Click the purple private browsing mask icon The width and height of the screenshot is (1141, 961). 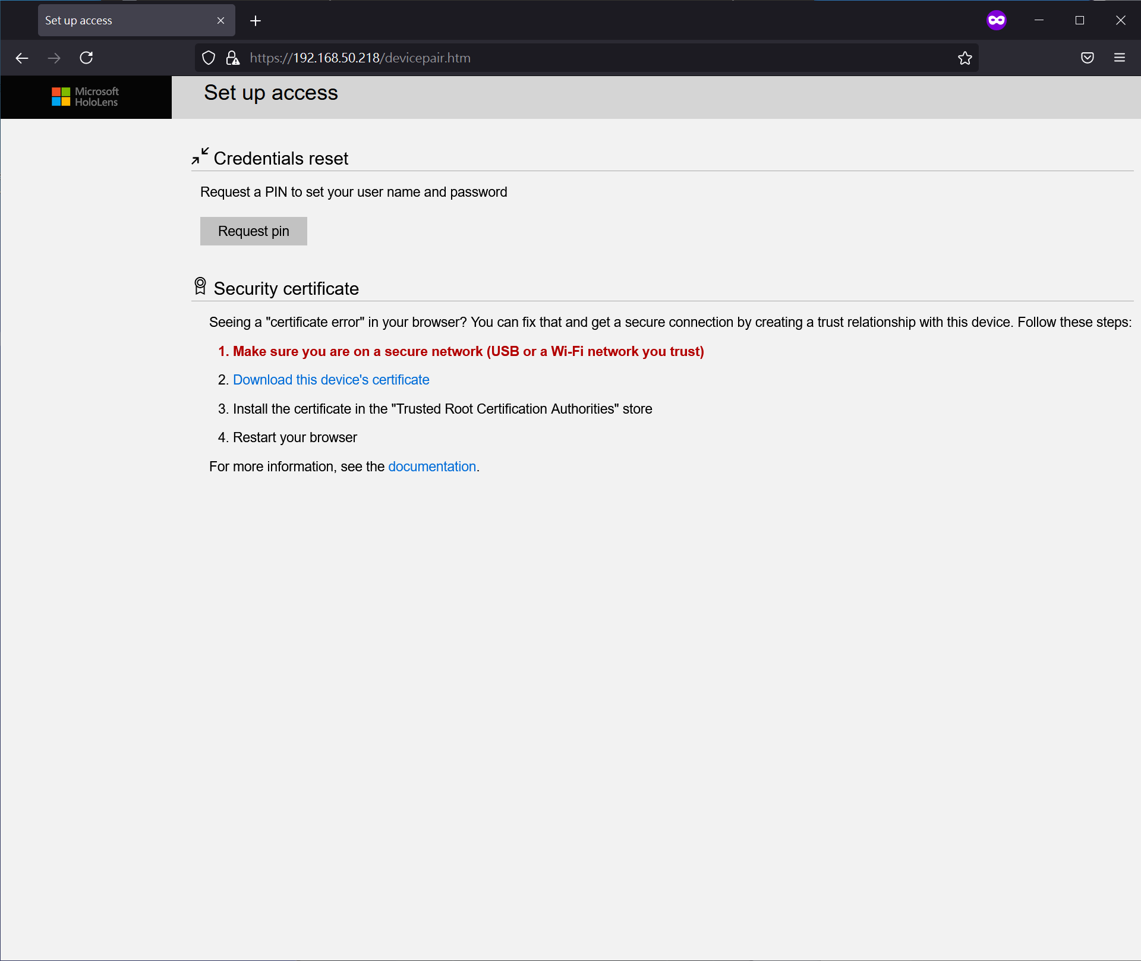pos(996,20)
